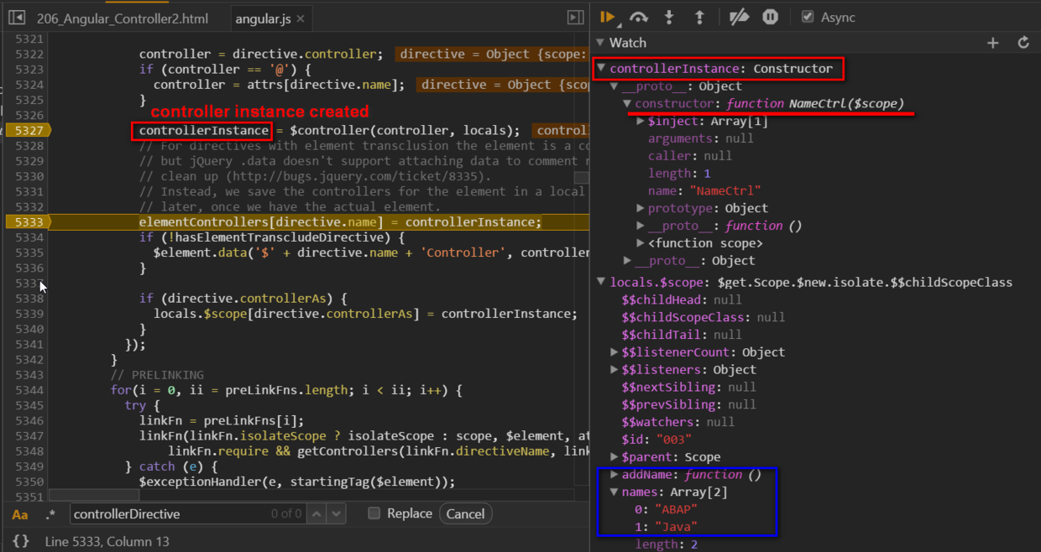This screenshot has width=1041, height=552.
Task: Step out of current function
Action: tap(698, 17)
